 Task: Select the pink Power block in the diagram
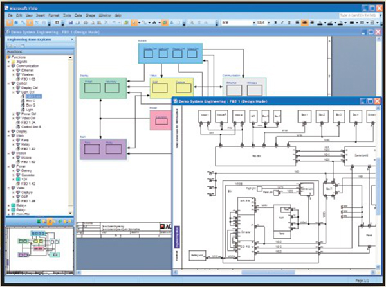coord(160,120)
